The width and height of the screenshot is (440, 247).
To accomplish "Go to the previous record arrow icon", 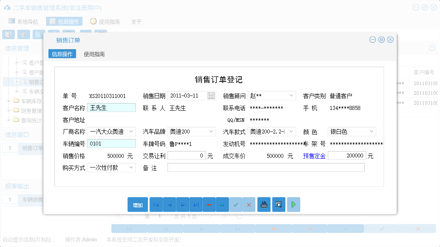I will 169,204.
